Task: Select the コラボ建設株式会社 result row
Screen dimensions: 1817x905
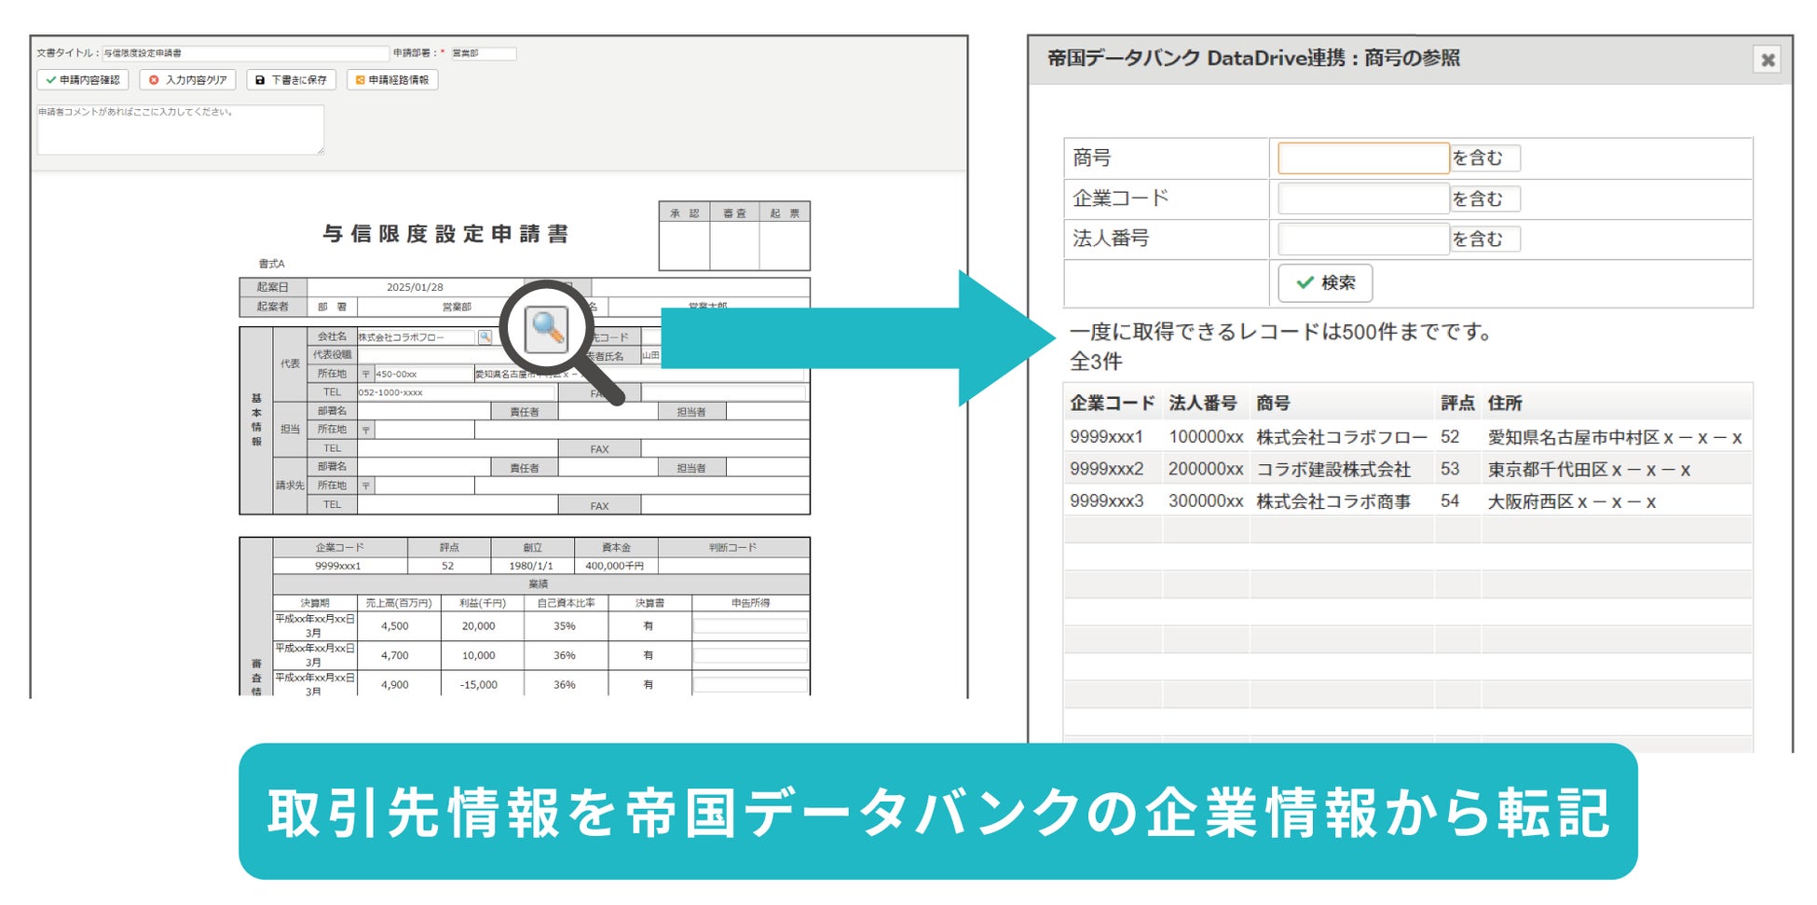Action: (x=1407, y=469)
